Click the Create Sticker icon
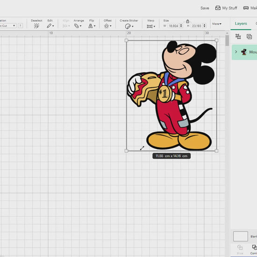Image resolution: width=257 pixels, height=257 pixels. coord(128,26)
